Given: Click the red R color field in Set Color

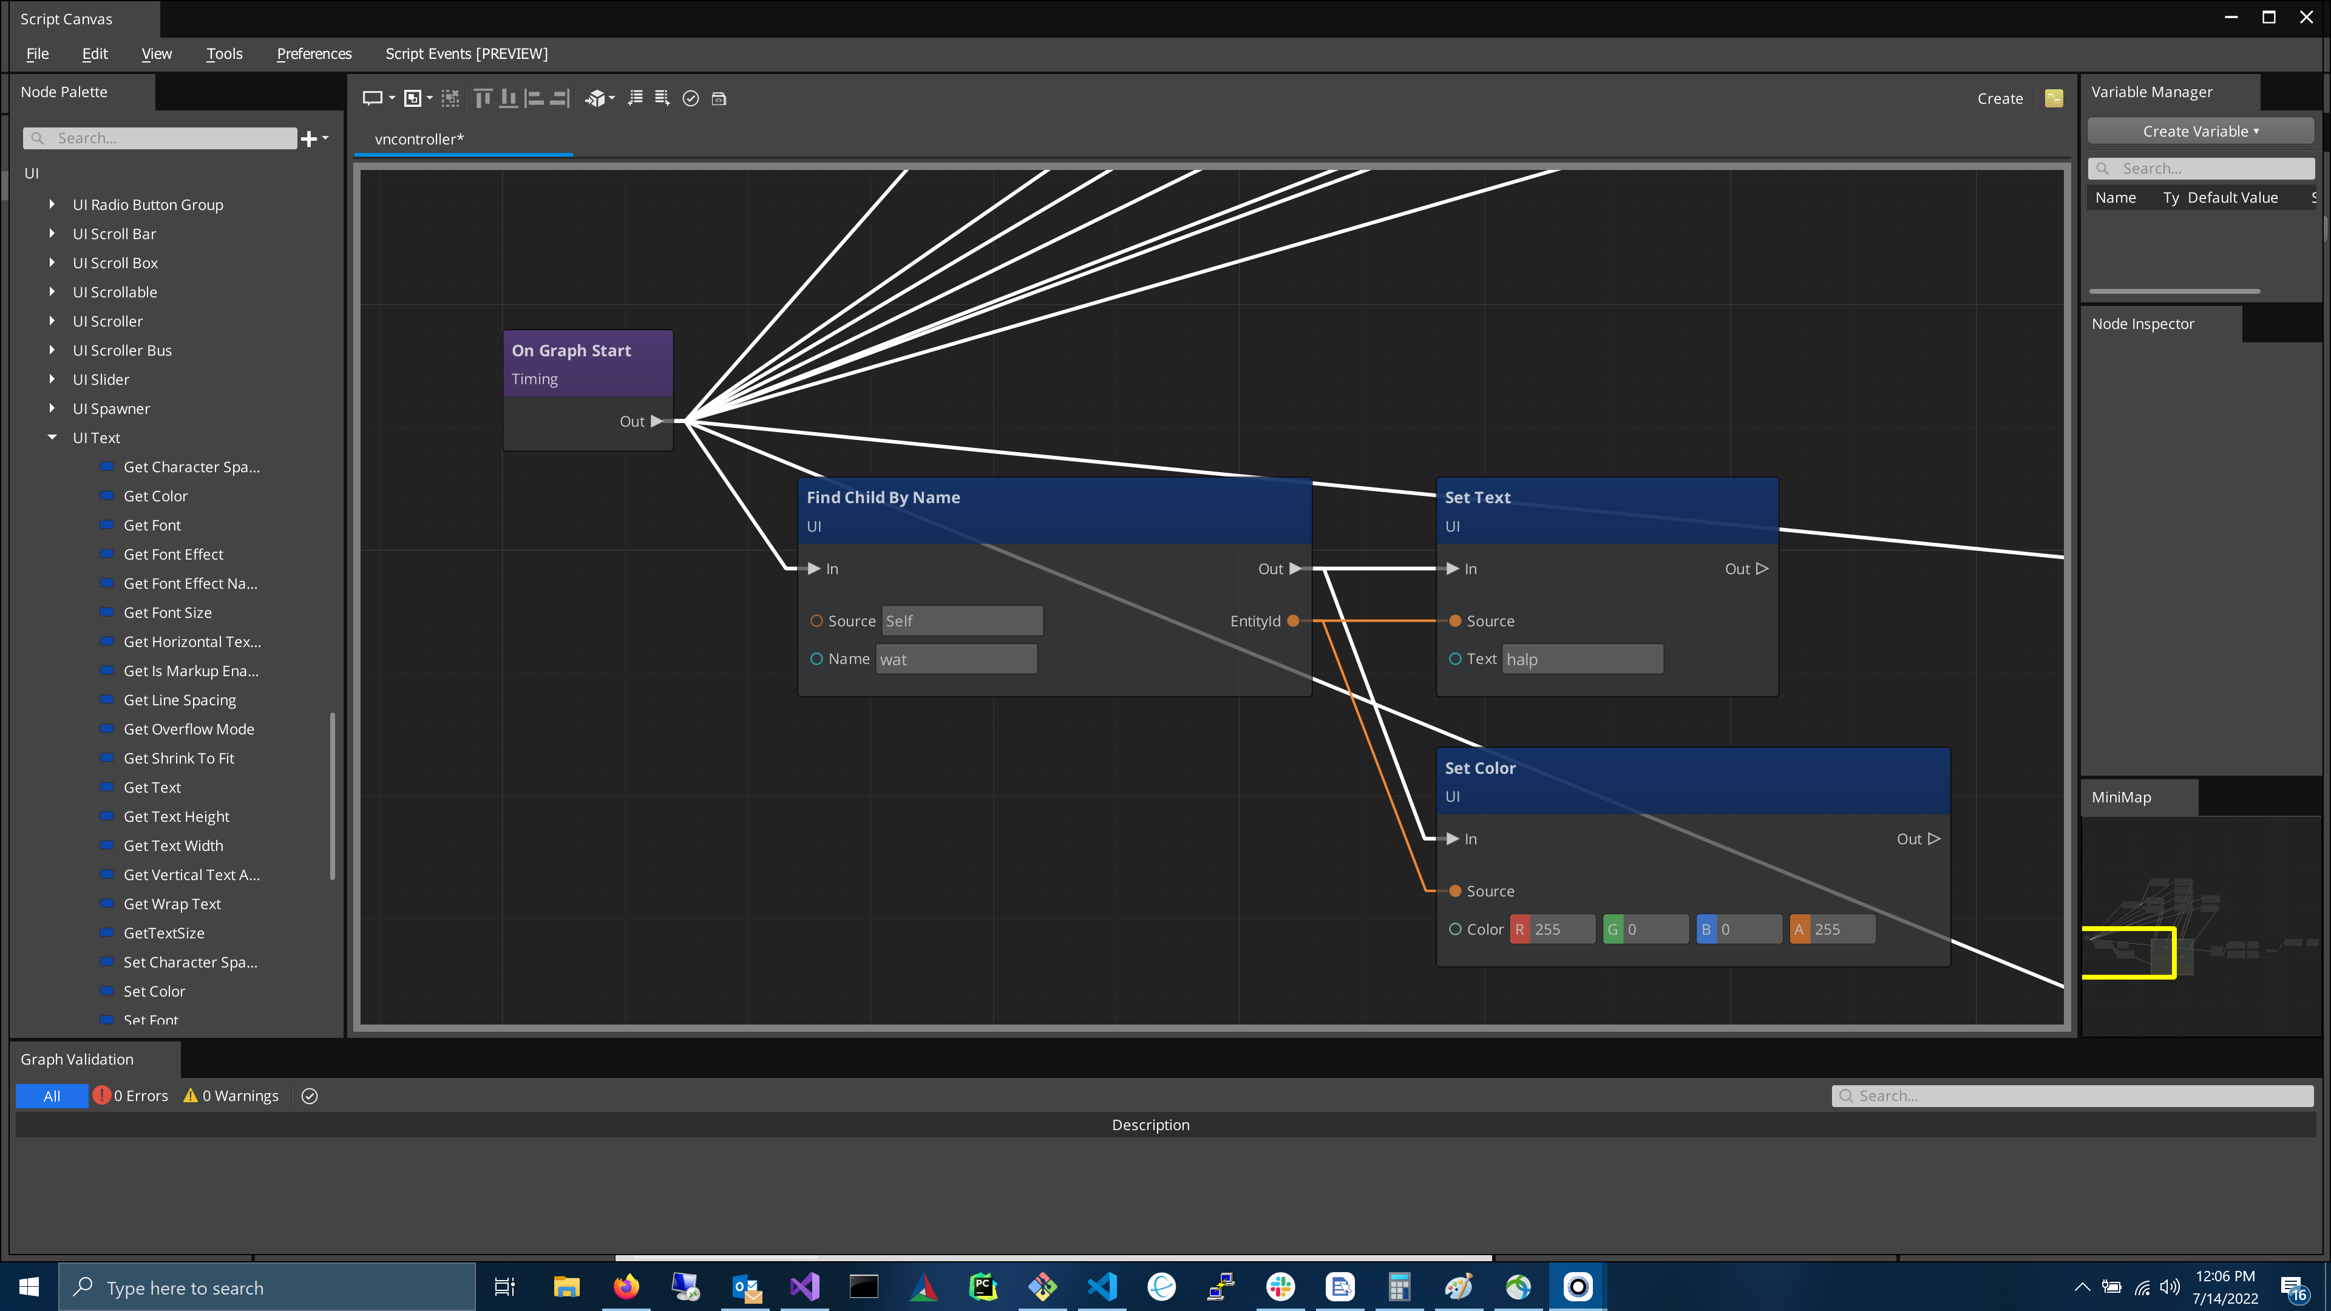Looking at the screenshot, I should [1553, 929].
